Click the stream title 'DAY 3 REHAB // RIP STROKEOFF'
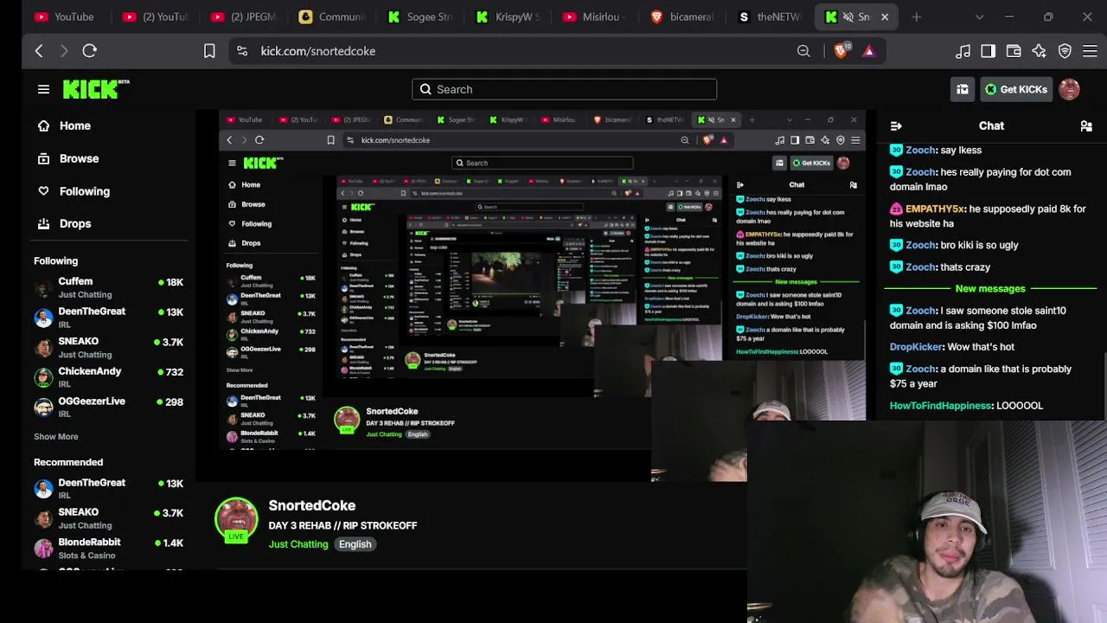 (342, 526)
